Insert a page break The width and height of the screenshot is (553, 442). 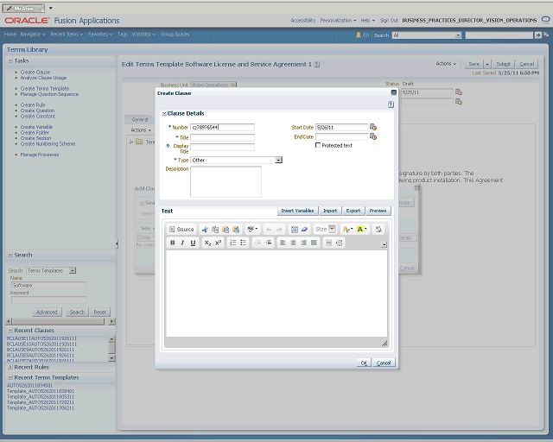339,243
